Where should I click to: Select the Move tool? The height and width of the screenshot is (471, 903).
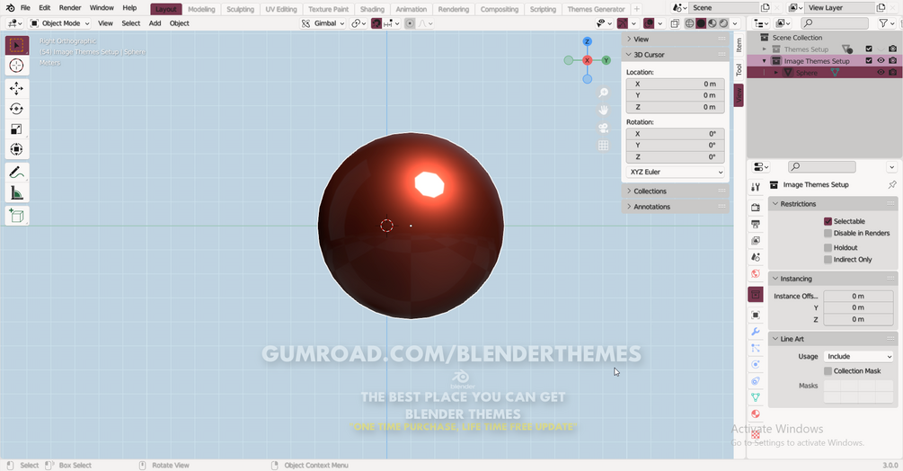(x=17, y=88)
